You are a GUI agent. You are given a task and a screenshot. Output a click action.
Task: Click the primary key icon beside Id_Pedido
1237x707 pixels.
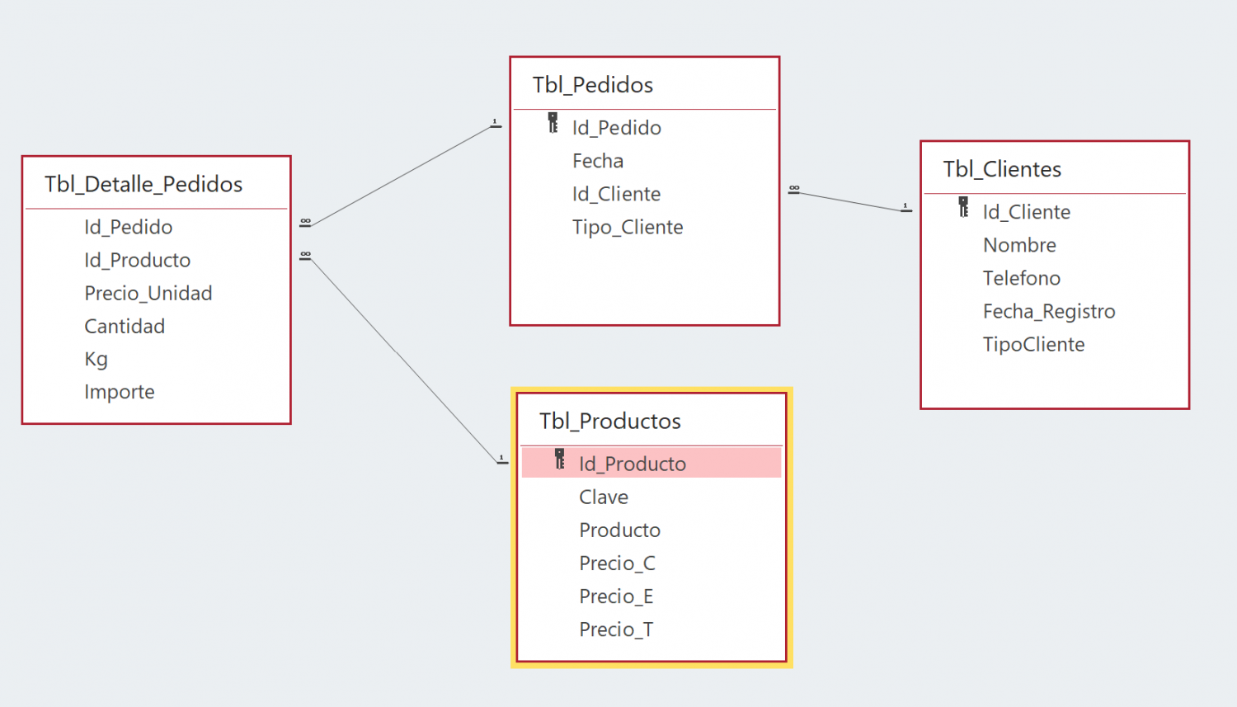553,123
